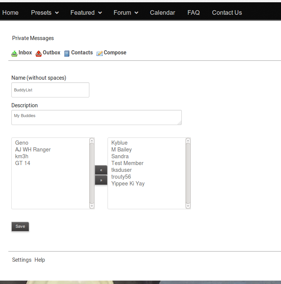Click the red Outbox tray icon
The width and height of the screenshot is (281, 284).
tap(39, 54)
